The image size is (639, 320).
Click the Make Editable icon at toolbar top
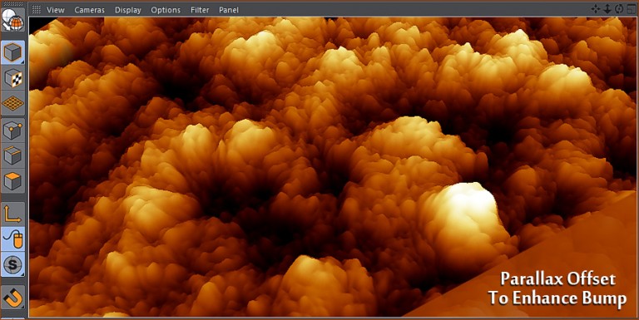click(12, 19)
